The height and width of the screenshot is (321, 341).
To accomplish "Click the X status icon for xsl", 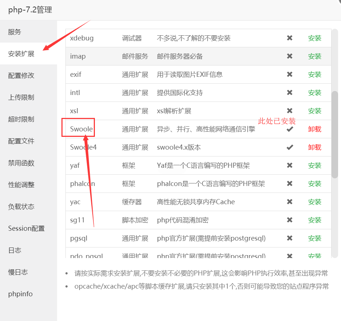I will coord(289,111).
